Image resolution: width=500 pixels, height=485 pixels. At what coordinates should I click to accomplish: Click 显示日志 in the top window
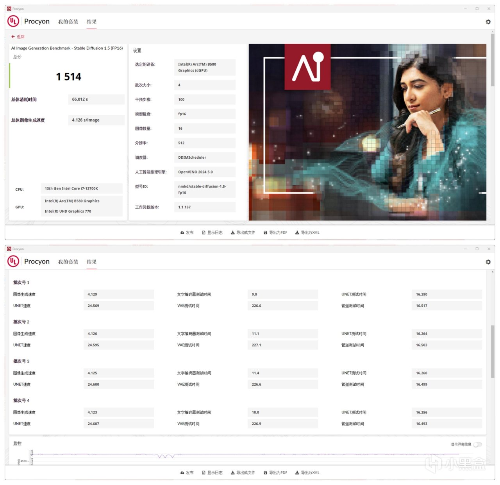tap(212, 233)
